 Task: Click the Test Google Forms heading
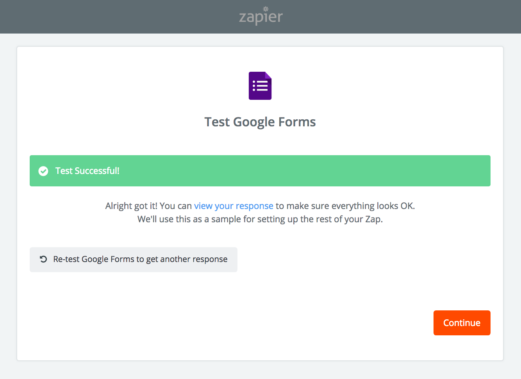coord(260,122)
